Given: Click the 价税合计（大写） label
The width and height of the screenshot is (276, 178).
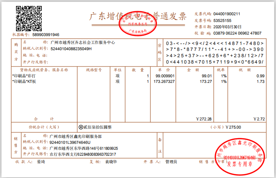Looking at the screenshot, I should click(x=44, y=127).
